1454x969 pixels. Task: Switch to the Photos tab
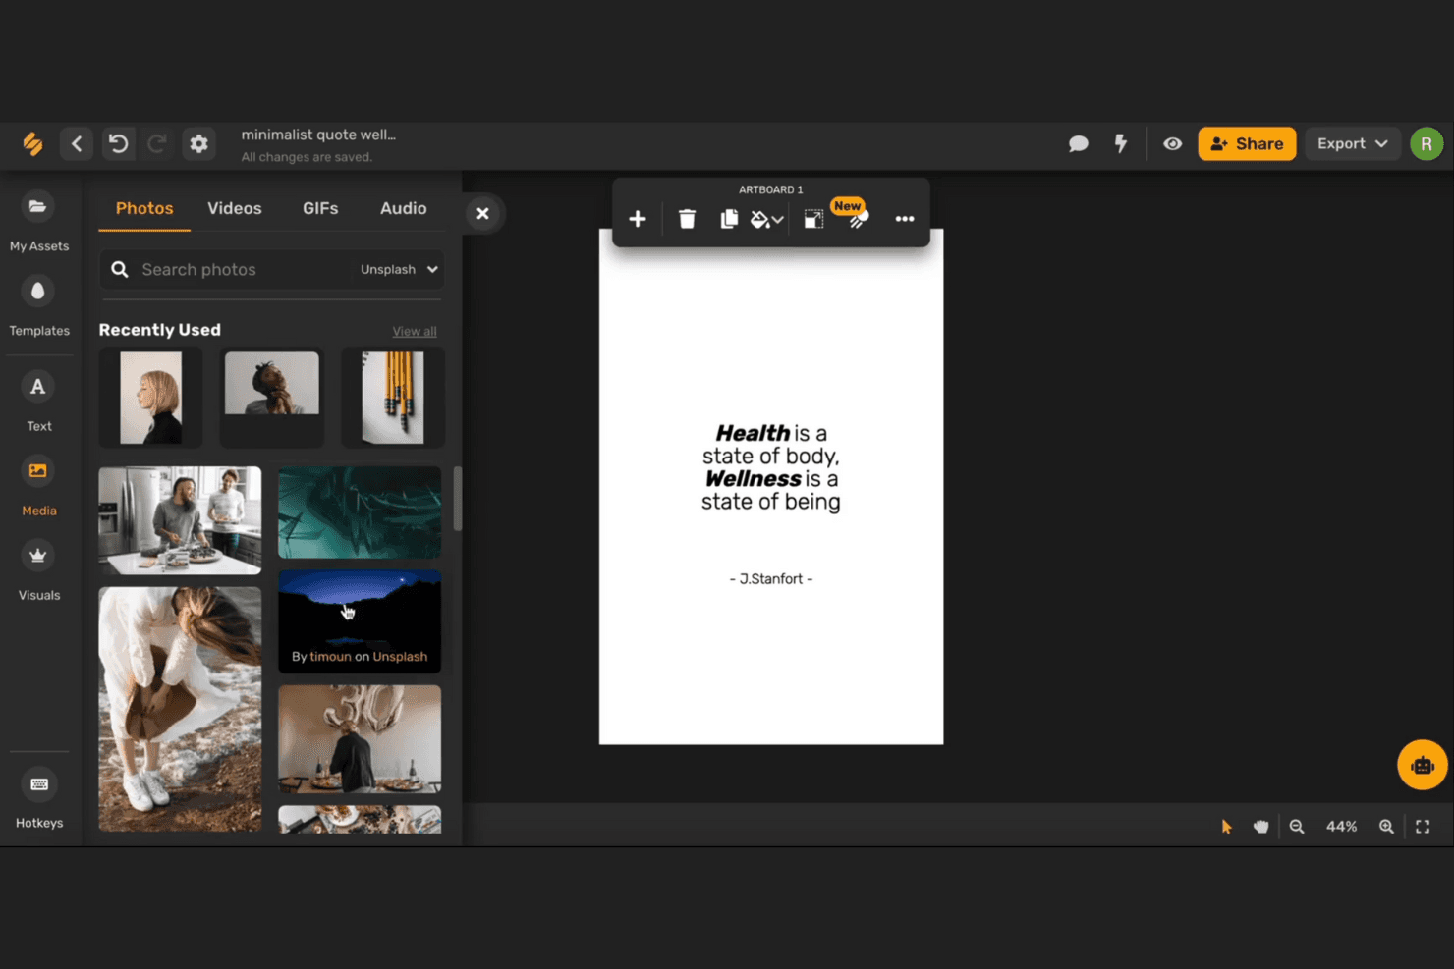(x=144, y=208)
